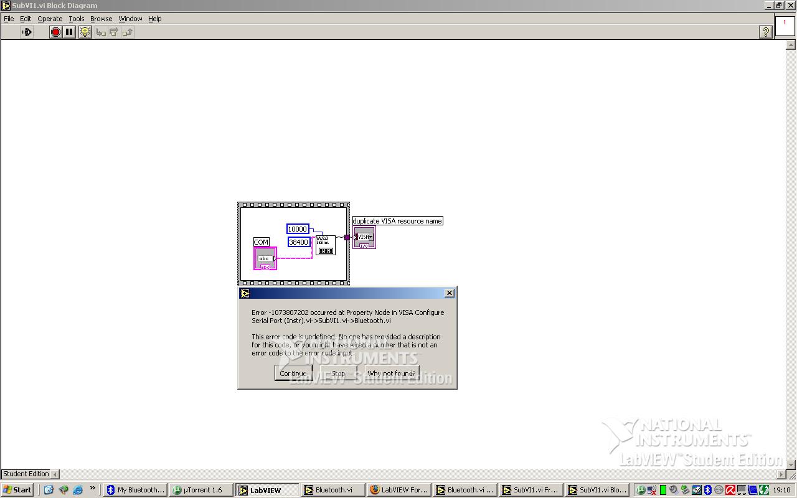The height and width of the screenshot is (498, 797).
Task: Click the VI icon pane in top-right corner
Action: tap(785, 26)
